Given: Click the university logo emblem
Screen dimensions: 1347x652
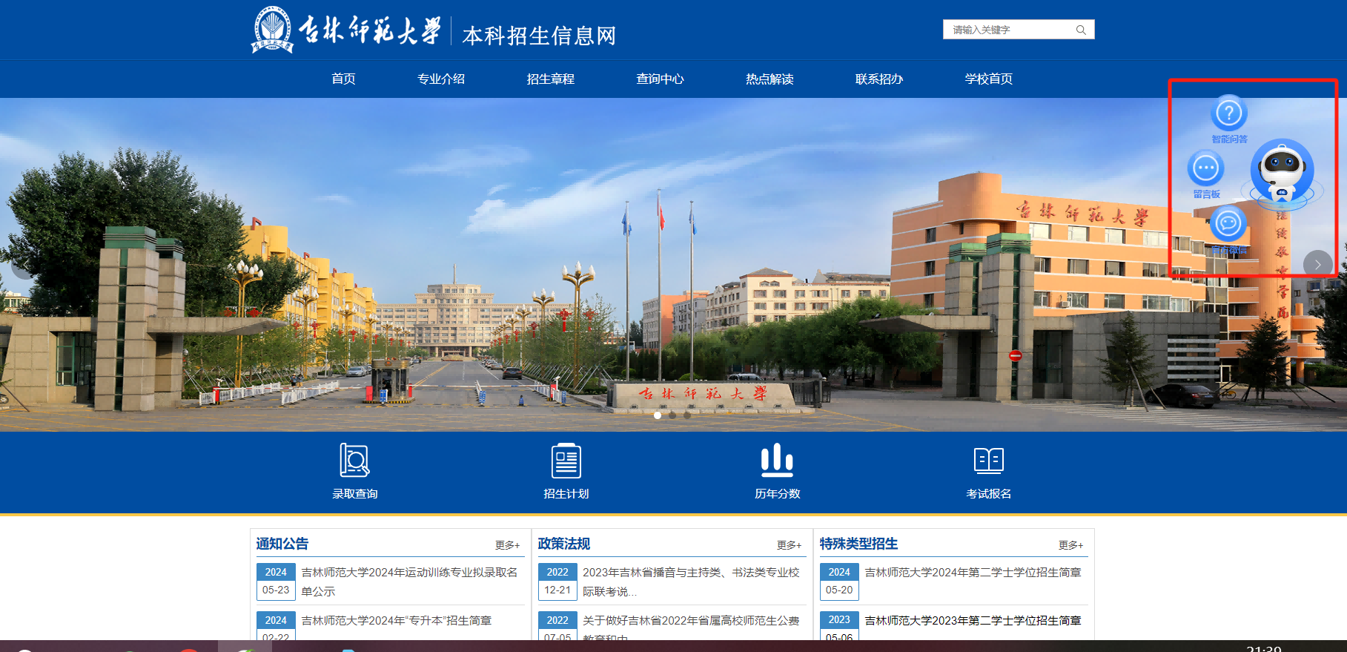Looking at the screenshot, I should click(x=274, y=30).
